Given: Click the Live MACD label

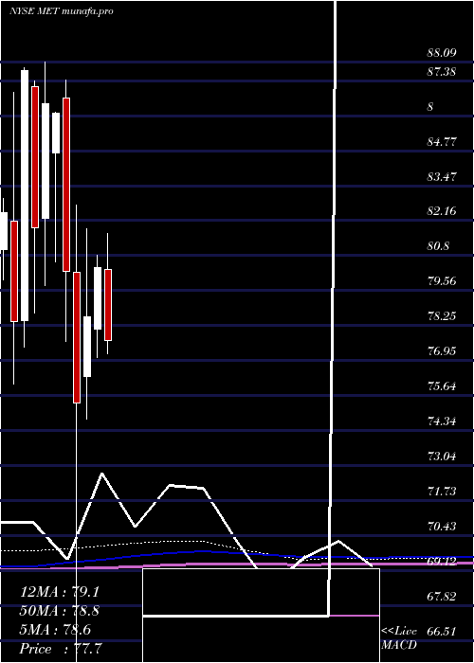Looking at the screenshot, I should pos(399,638).
